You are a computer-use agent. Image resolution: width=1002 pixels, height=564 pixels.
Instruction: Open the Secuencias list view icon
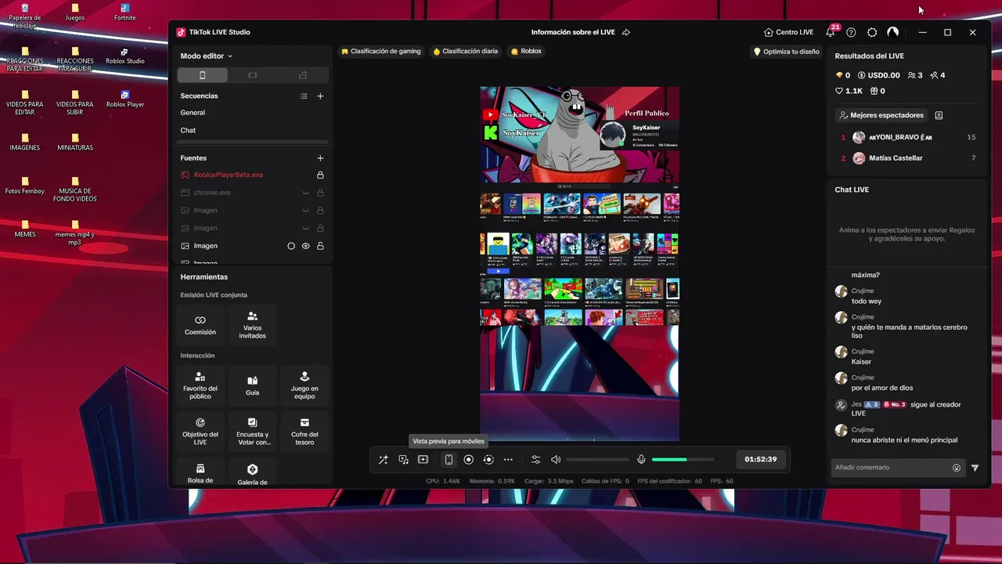point(304,96)
